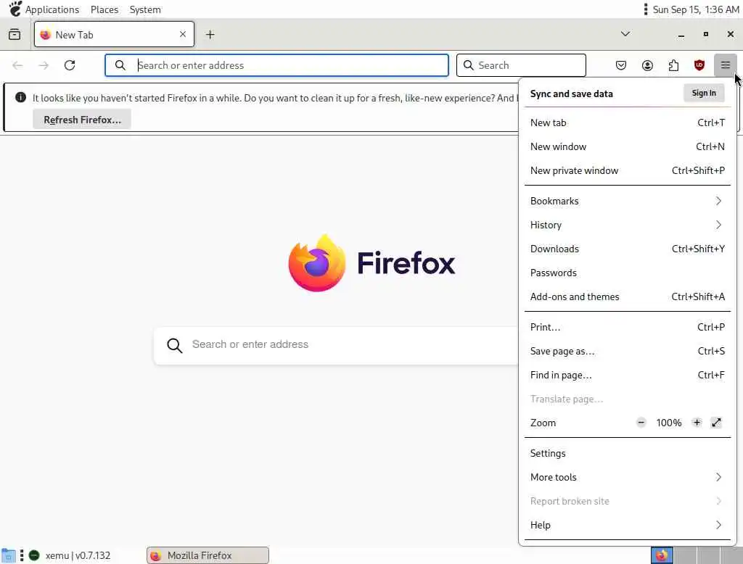Open a new tab with plus button
This screenshot has width=743, height=564.
[210, 35]
